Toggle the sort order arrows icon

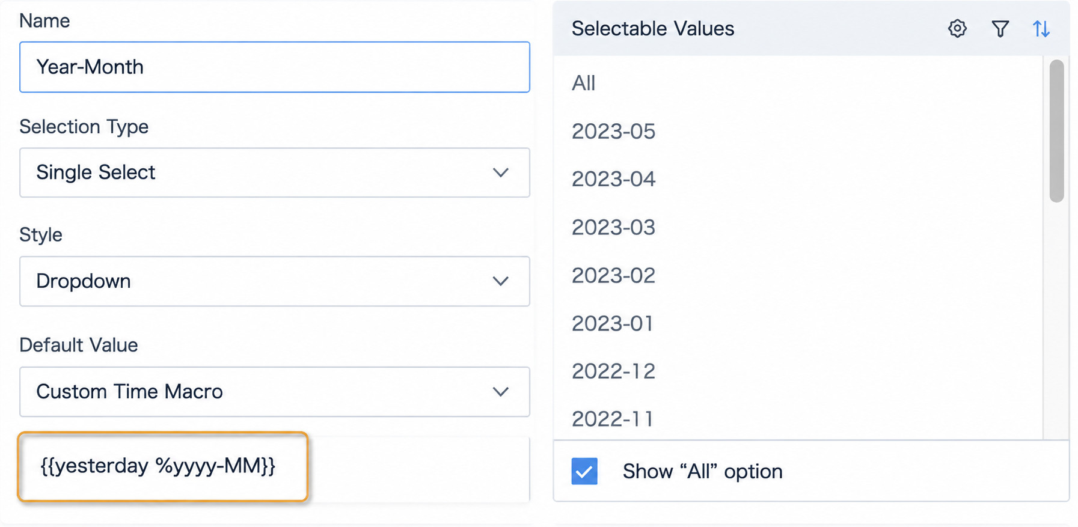click(x=1041, y=28)
